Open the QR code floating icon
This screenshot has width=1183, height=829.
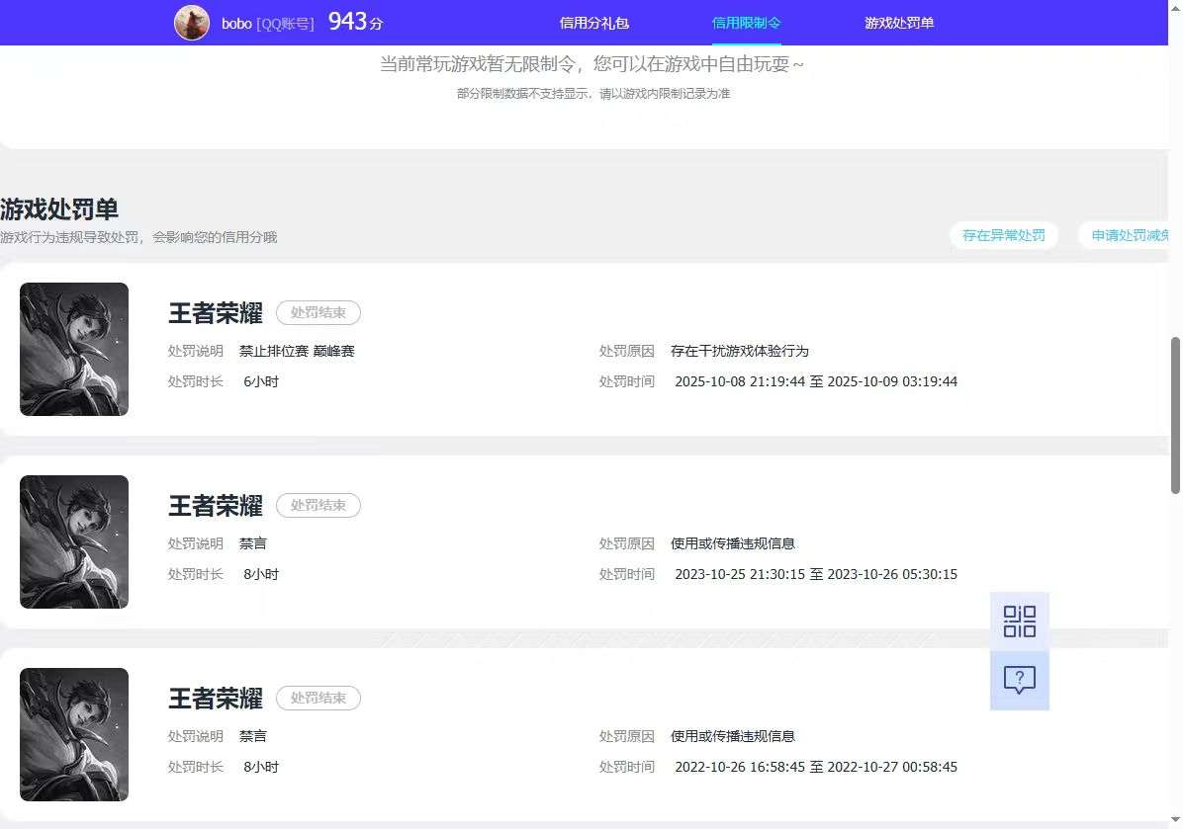pyautogui.click(x=1019, y=622)
